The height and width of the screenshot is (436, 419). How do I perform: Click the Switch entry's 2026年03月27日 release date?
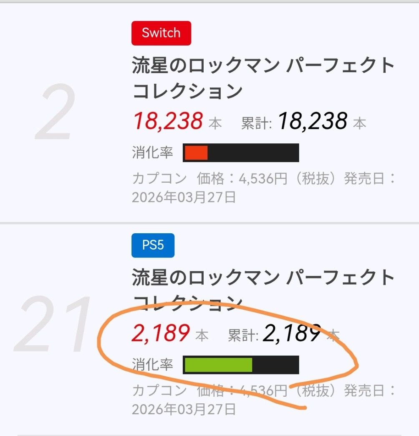pos(184,196)
